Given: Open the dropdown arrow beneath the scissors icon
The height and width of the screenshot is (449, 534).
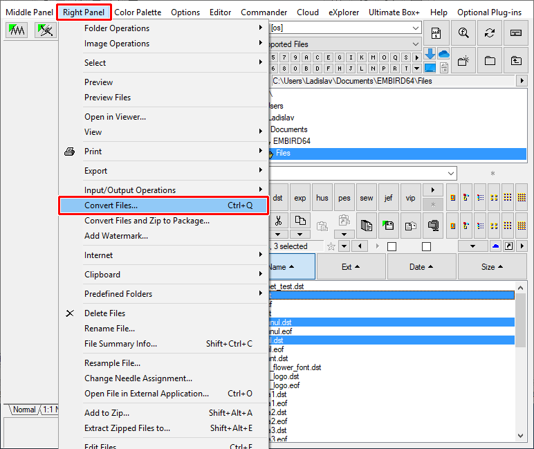Looking at the screenshot, I should coord(278,235).
